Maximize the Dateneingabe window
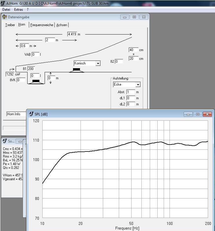Image resolution: width=215 pixels, height=231 pixels. [x=134, y=17]
